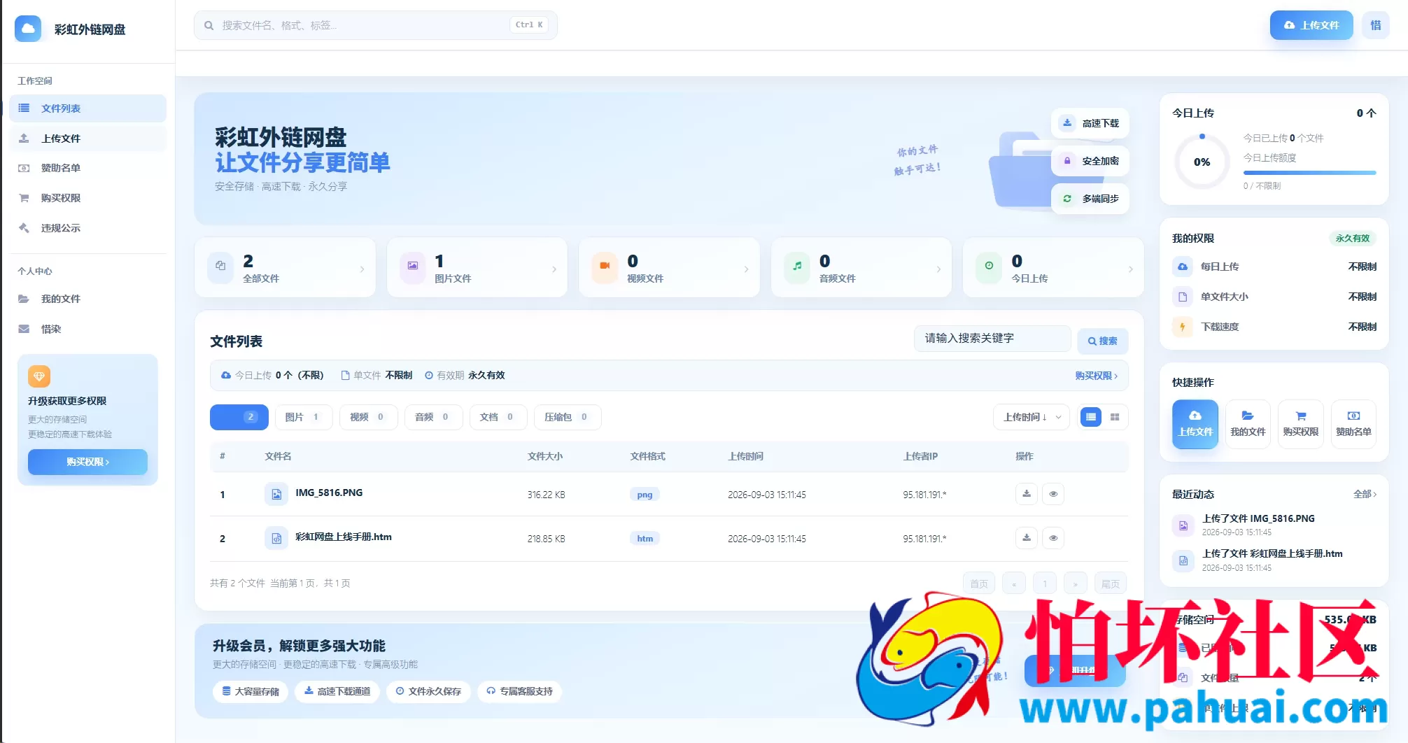Switch to list view layout

point(1091,417)
